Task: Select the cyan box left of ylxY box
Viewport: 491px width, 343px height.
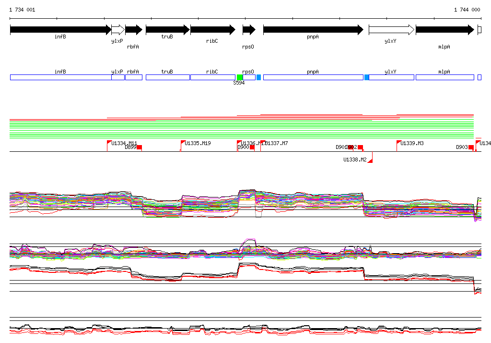Action: (x=367, y=77)
